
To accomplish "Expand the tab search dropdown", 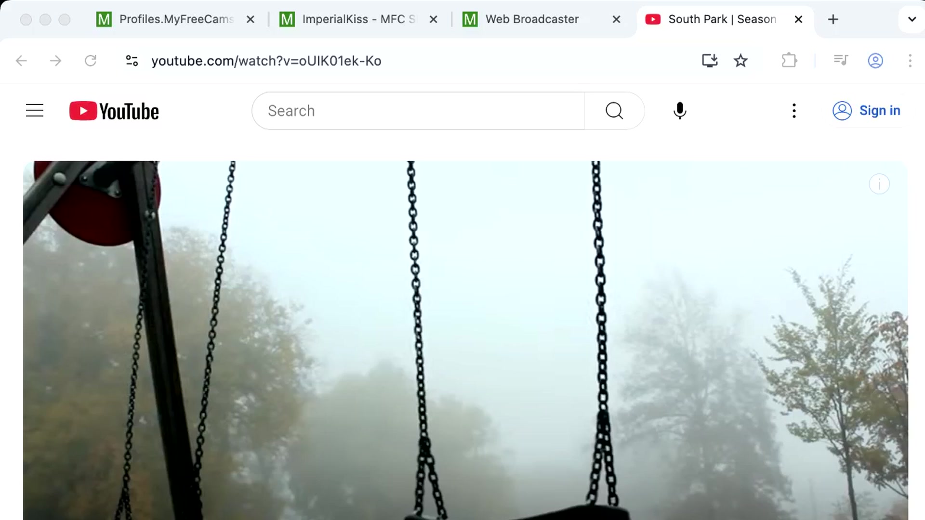I will tap(912, 19).
